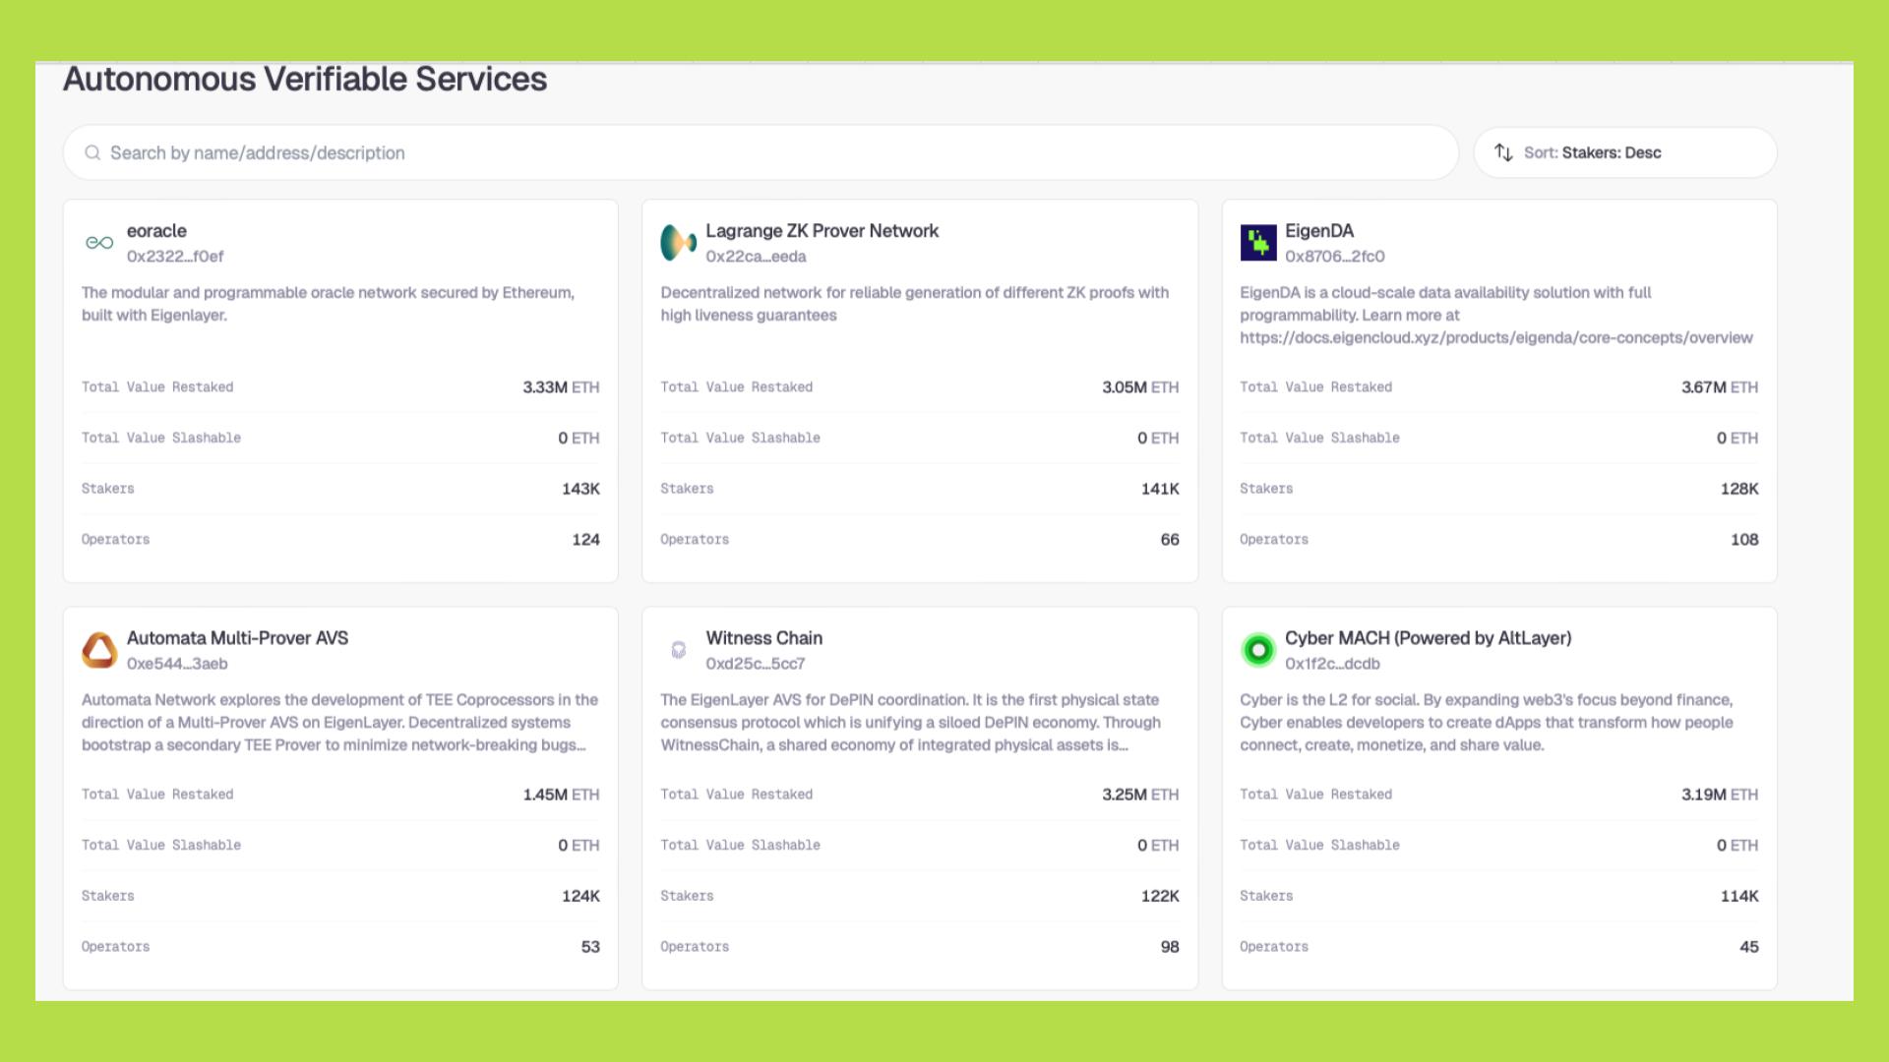Open Automata Multi-Prover AVS title
1889x1062 pixels.
click(x=237, y=638)
